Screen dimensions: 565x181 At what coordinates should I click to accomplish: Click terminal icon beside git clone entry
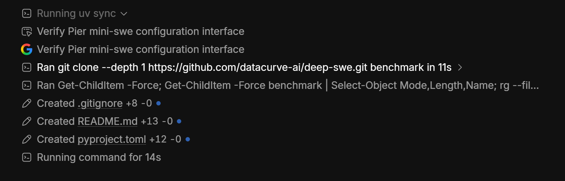click(x=27, y=67)
